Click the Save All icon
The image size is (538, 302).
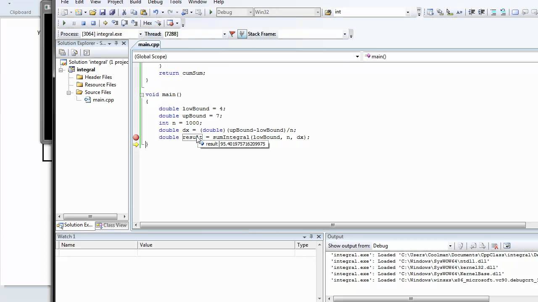pos(112,12)
